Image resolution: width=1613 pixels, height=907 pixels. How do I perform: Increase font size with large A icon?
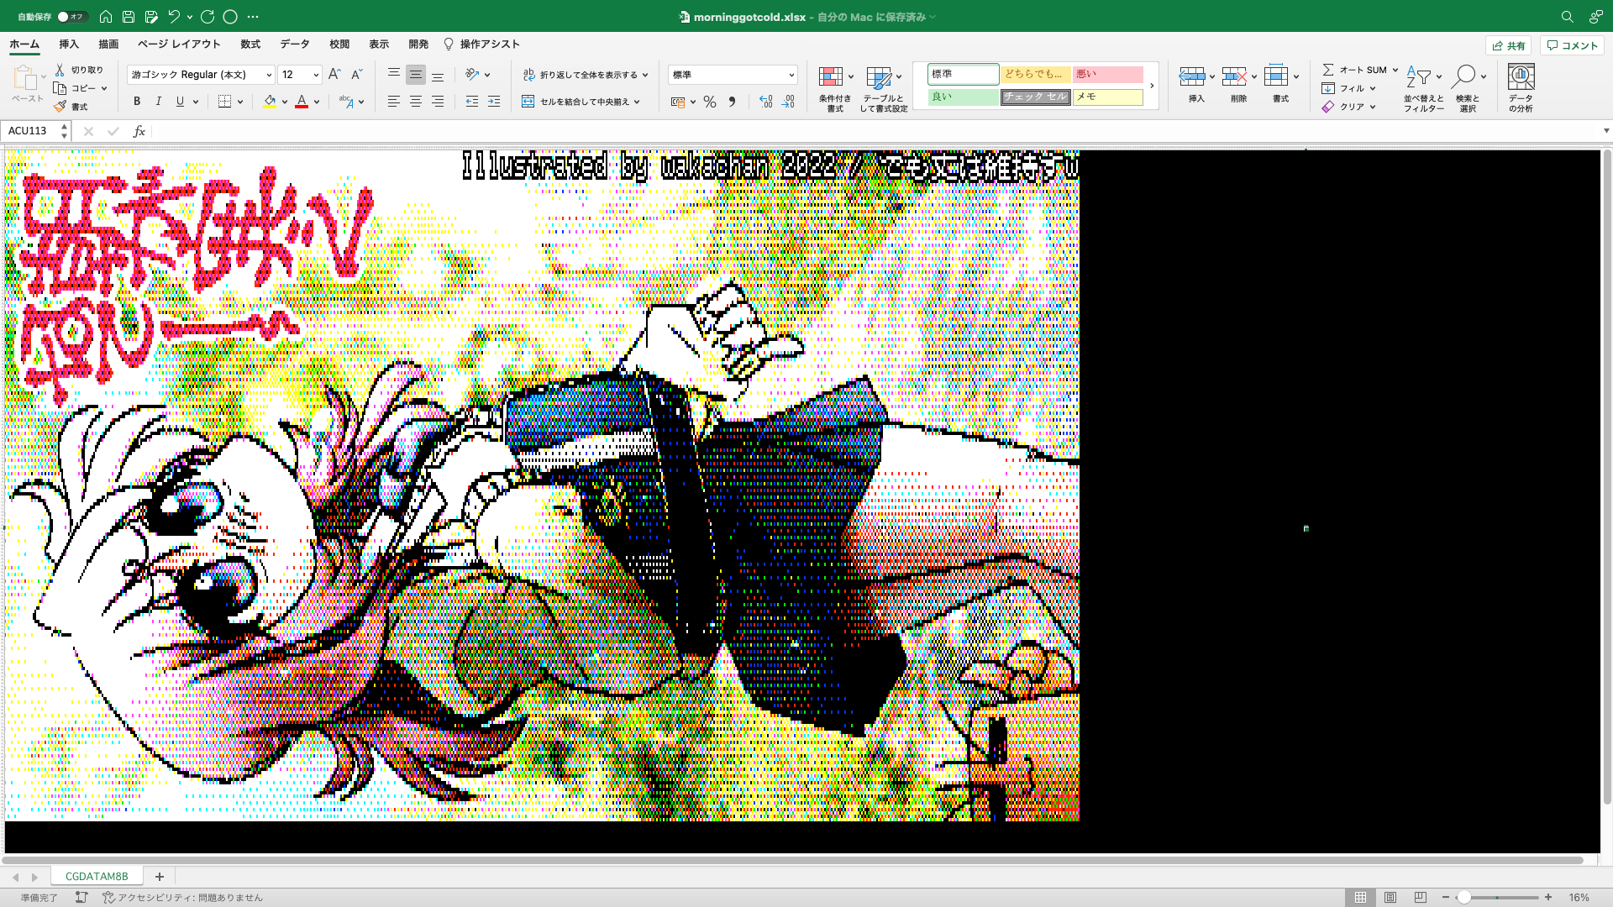click(334, 74)
